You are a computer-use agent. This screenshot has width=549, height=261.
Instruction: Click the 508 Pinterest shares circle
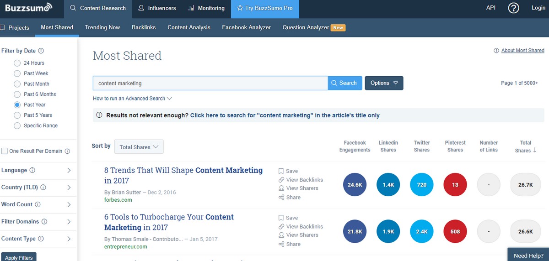tap(455, 232)
